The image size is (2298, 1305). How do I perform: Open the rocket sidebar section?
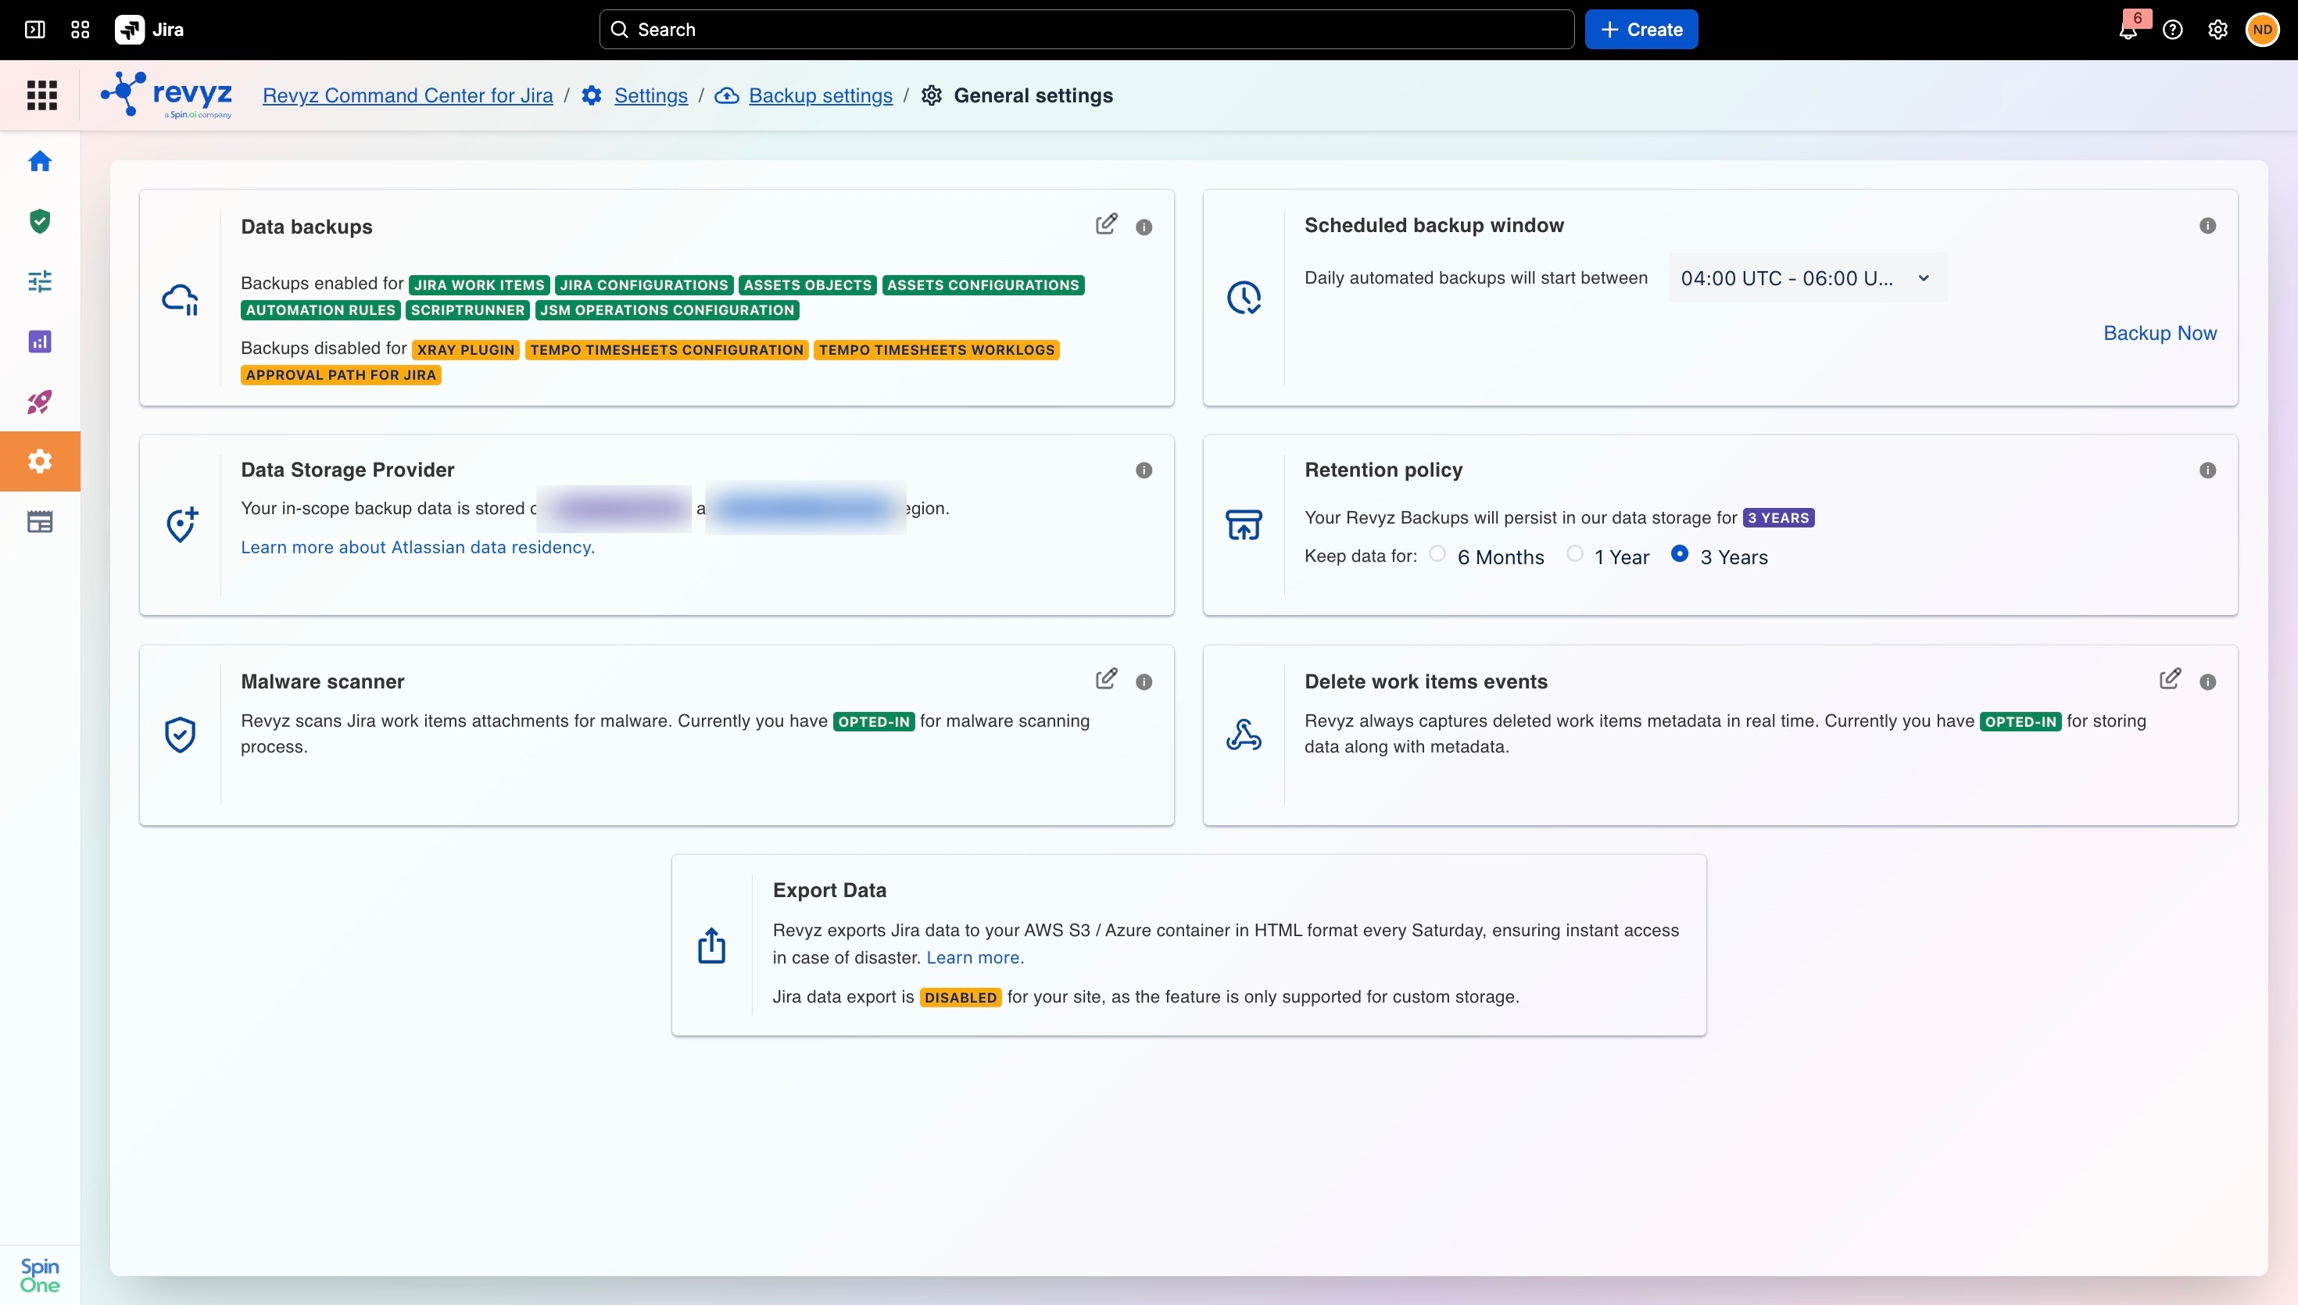pyautogui.click(x=39, y=402)
